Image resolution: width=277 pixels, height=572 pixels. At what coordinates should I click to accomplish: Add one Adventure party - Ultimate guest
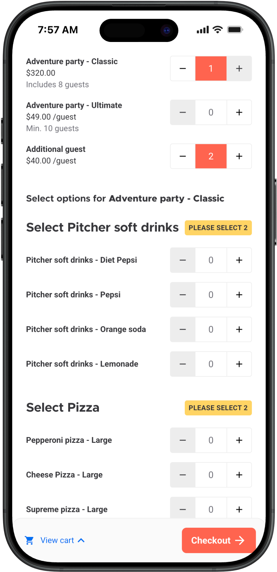(x=239, y=113)
